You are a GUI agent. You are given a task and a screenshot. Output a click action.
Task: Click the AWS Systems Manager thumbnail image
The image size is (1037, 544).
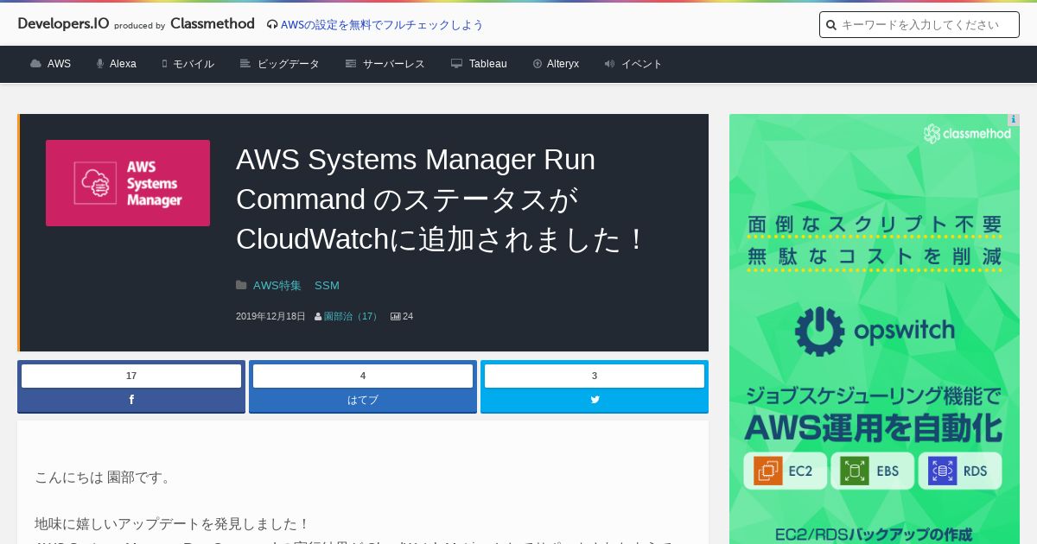tap(128, 183)
